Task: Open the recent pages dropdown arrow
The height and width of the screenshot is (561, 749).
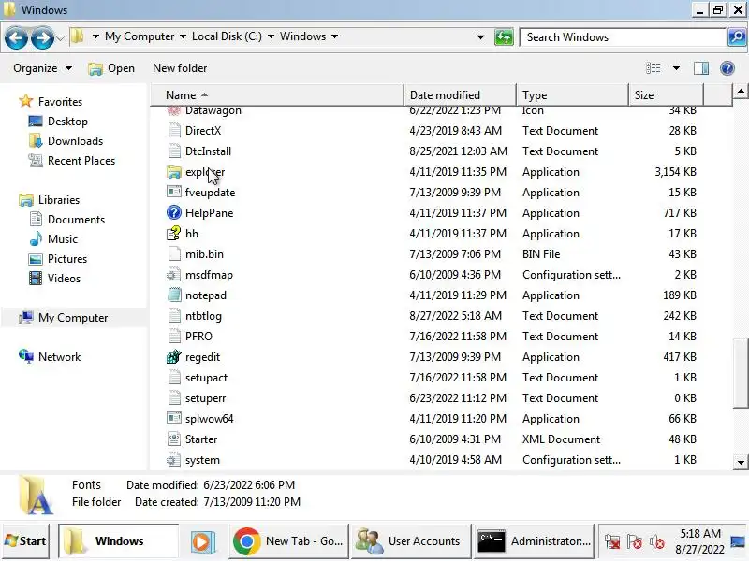Action: pyautogui.click(x=60, y=37)
